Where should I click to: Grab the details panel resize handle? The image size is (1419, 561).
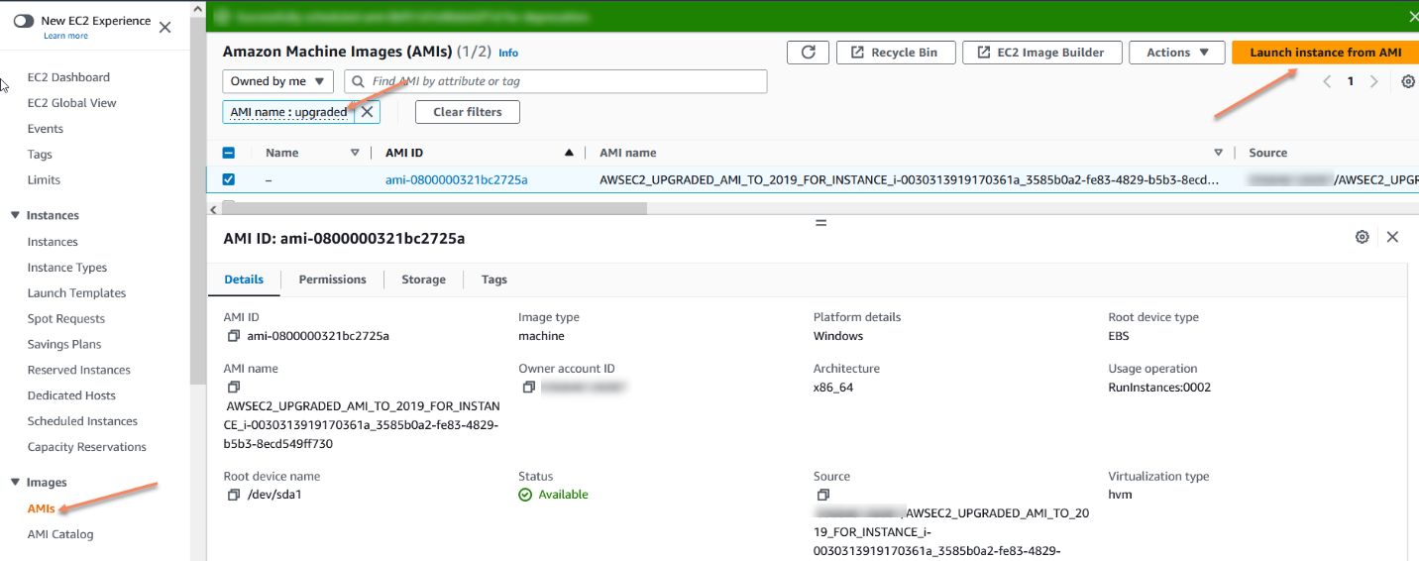[x=820, y=222]
